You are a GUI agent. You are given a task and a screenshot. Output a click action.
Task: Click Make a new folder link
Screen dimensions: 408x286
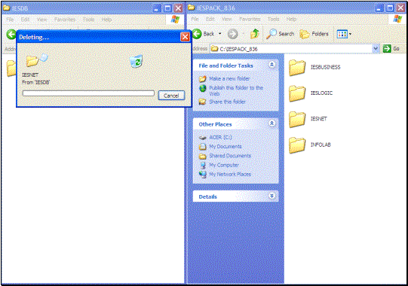[x=229, y=78]
